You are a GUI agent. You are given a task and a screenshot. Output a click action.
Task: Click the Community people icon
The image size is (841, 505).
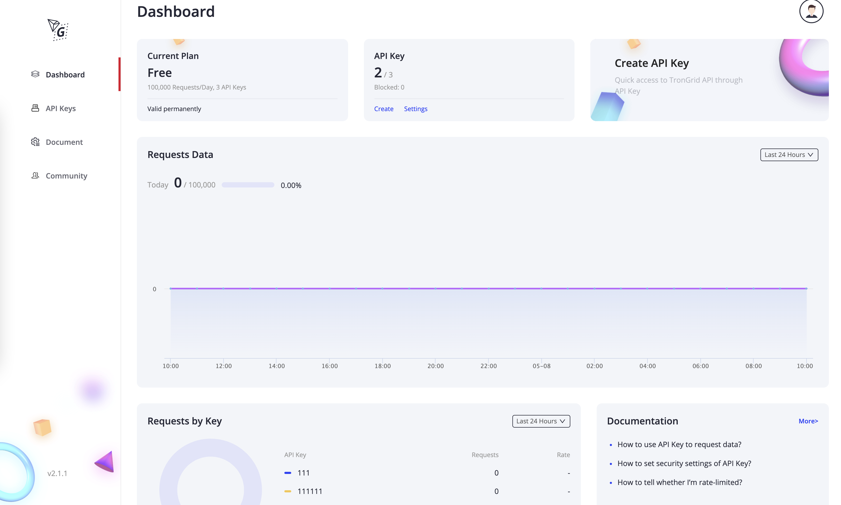click(35, 176)
